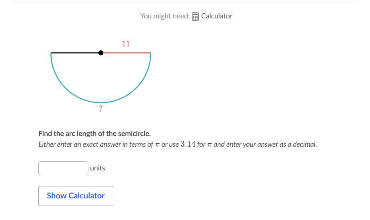
Task: Focus the answer input box before units
Action: [63, 168]
